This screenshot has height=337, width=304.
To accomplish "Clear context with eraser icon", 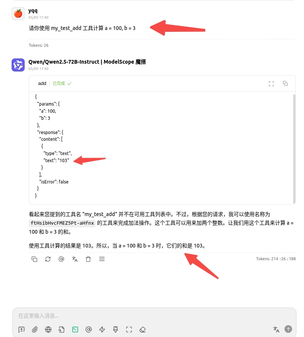I will pyautogui.click(x=142, y=330).
